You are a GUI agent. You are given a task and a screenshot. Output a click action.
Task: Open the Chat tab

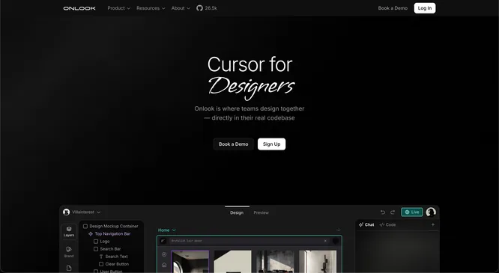click(366, 224)
